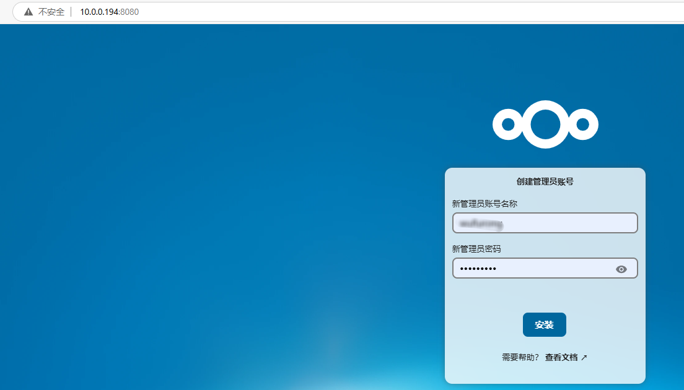Click the 新管理员账号名称 field label
Screen dimensions: 684x390
484,204
